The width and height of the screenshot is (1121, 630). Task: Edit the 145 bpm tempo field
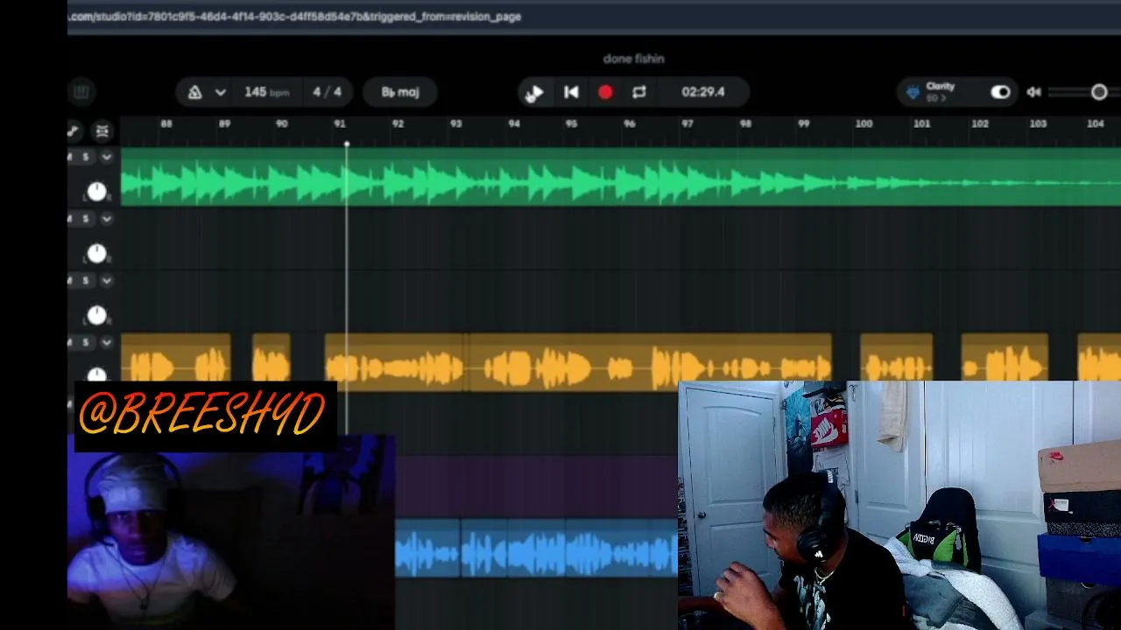pyautogui.click(x=266, y=92)
